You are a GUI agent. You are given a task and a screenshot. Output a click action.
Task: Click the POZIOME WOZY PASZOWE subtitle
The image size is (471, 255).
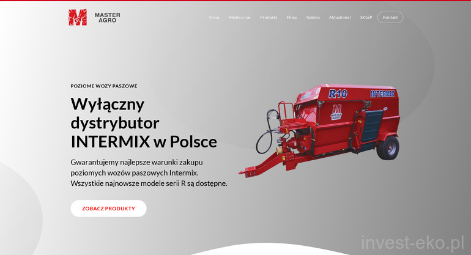[104, 86]
